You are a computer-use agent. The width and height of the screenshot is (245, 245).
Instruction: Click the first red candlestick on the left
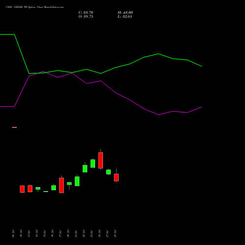coord(22,189)
